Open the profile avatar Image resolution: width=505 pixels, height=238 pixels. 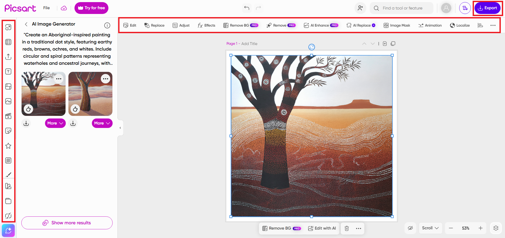[446, 8]
